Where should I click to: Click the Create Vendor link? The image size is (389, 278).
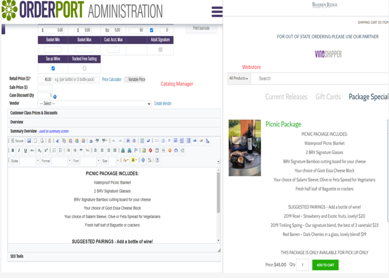tap(163, 104)
